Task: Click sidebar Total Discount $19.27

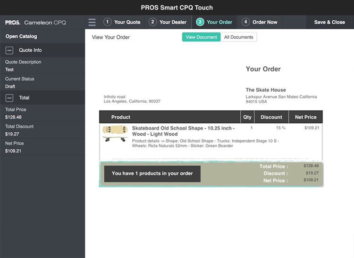Action: tap(12, 134)
